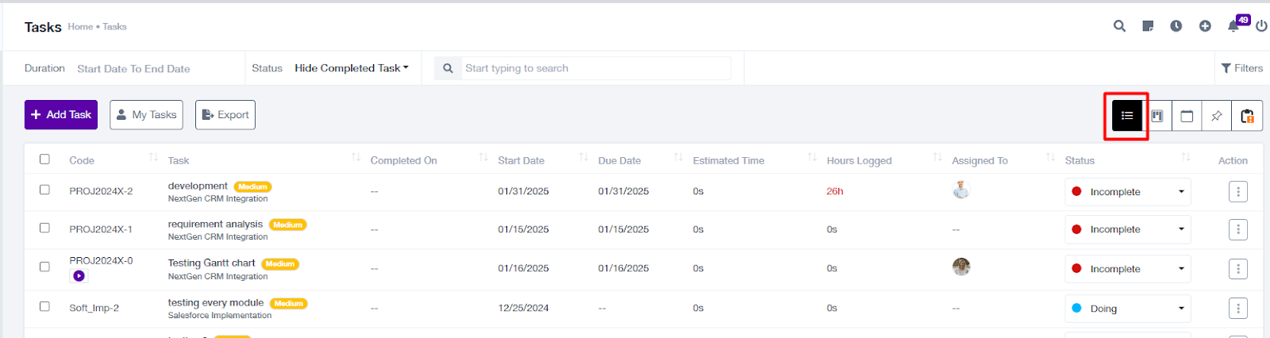The width and height of the screenshot is (1270, 338).
Task: Open the clipboard warning tasks icon
Action: click(x=1247, y=116)
